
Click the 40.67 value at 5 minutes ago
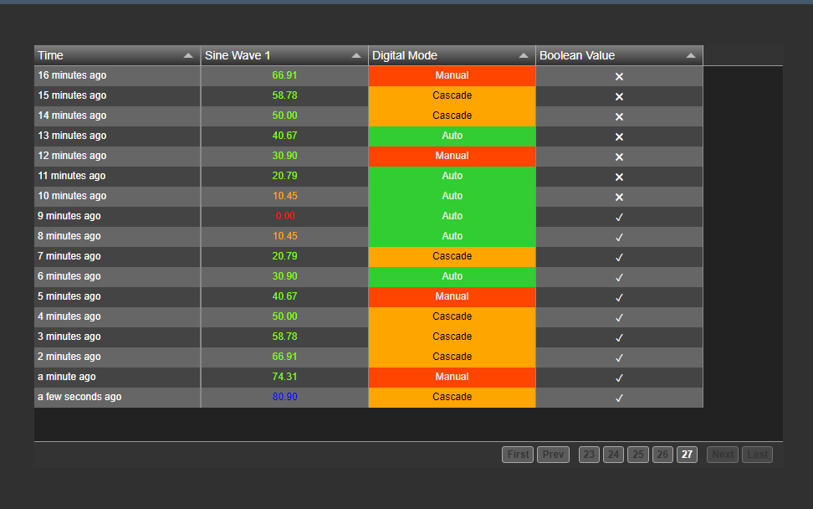point(285,297)
